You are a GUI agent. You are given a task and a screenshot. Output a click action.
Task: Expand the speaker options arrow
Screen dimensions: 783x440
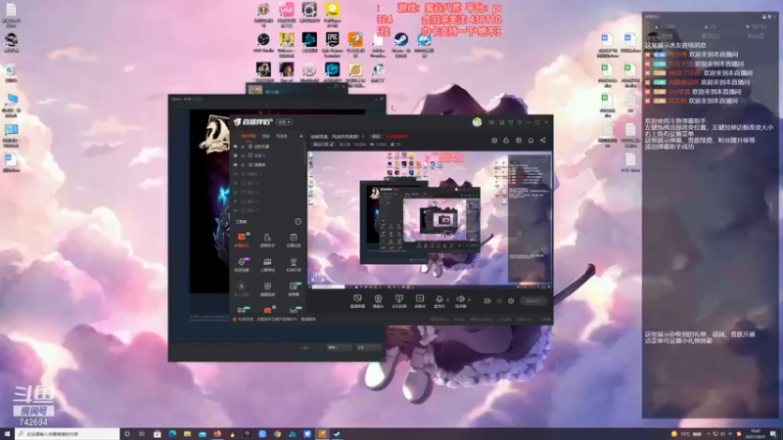coord(469,300)
